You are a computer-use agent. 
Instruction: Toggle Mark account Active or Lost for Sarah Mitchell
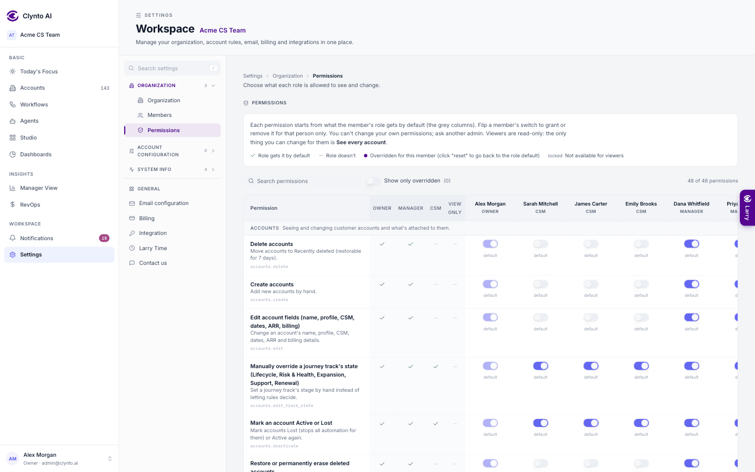(x=541, y=423)
